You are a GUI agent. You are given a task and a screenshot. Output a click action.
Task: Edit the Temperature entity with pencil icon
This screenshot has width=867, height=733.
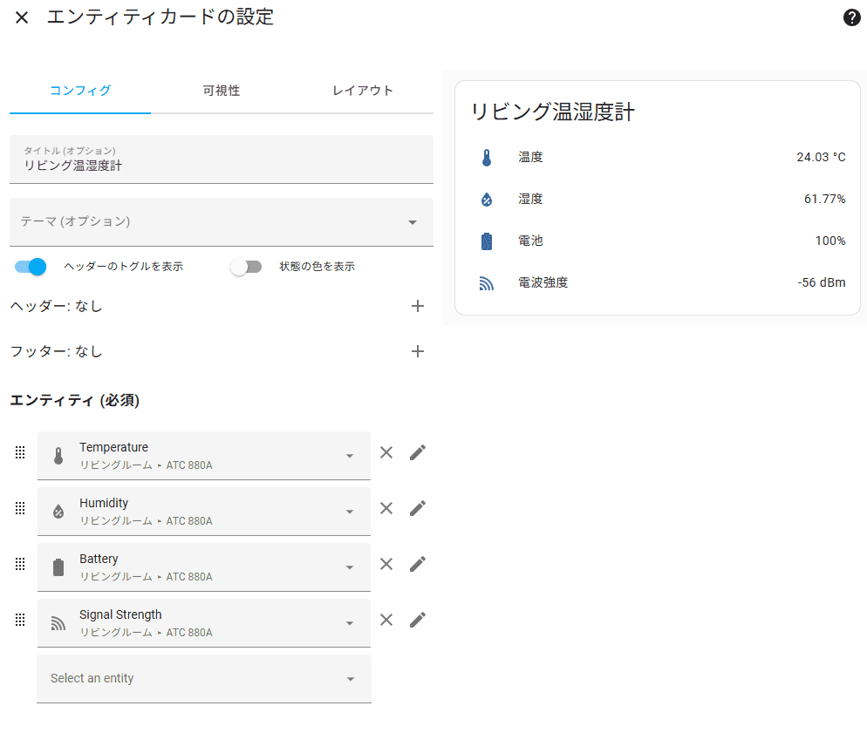click(418, 452)
